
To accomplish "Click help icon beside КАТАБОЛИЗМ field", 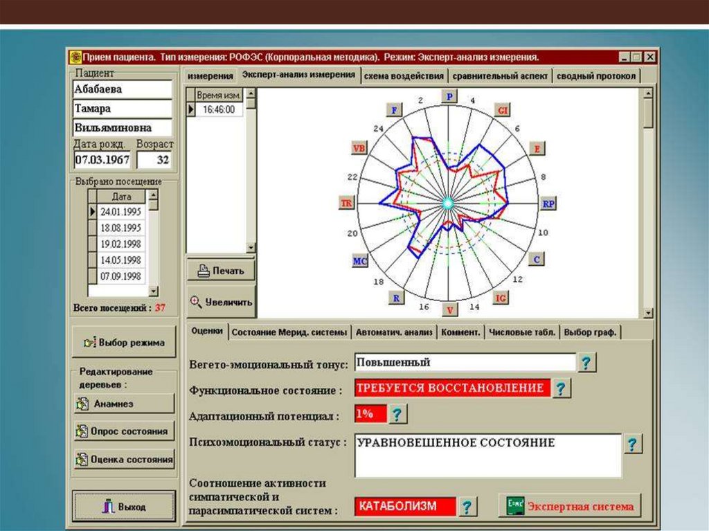I will [468, 507].
